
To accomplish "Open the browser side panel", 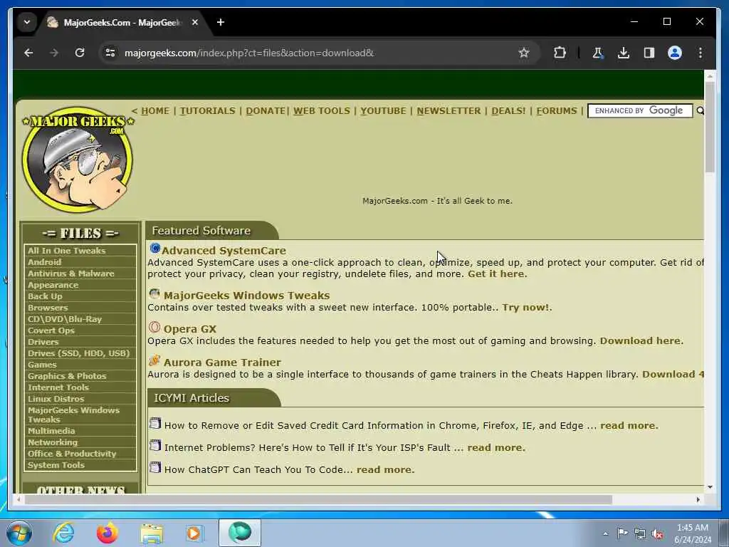I will click(x=649, y=53).
